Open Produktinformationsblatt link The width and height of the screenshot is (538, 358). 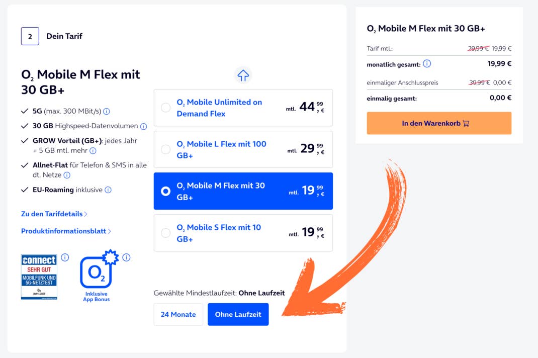(66, 231)
